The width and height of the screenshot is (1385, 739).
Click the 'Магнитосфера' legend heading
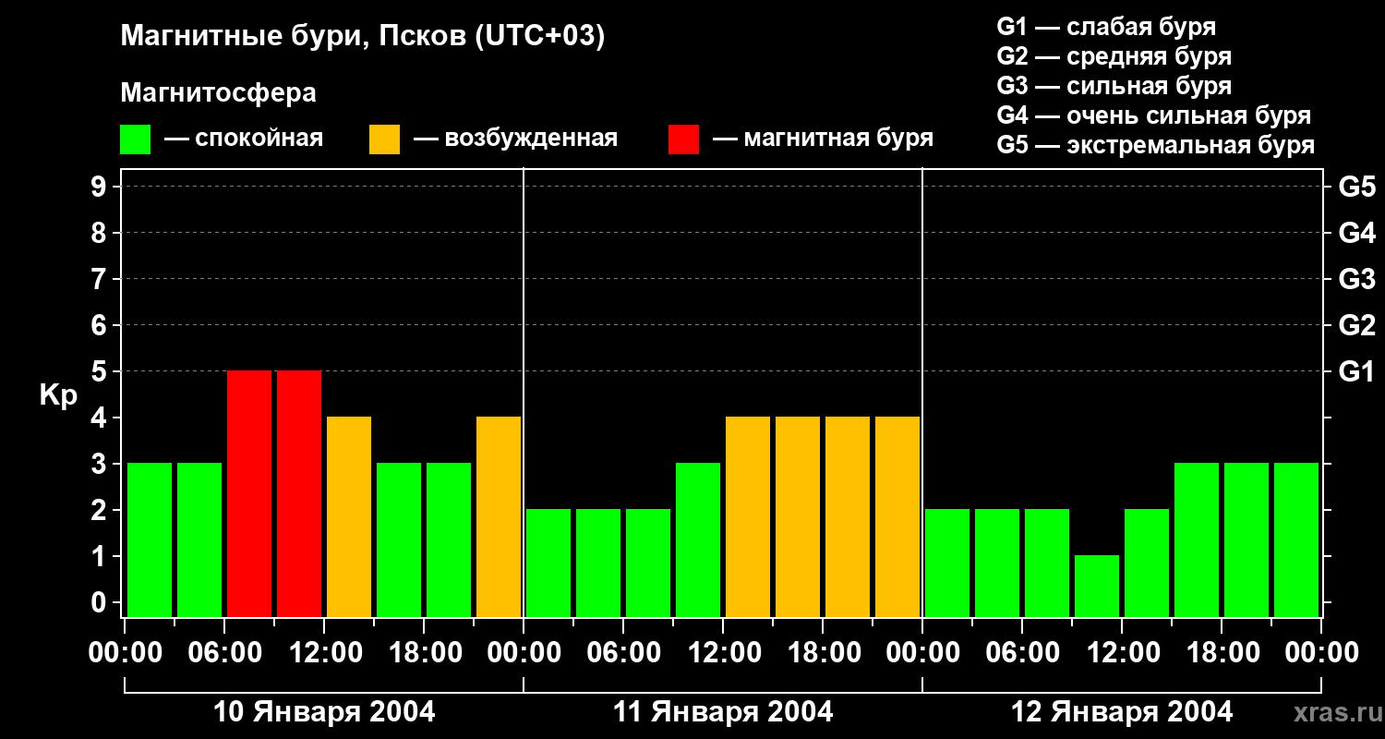(x=218, y=93)
